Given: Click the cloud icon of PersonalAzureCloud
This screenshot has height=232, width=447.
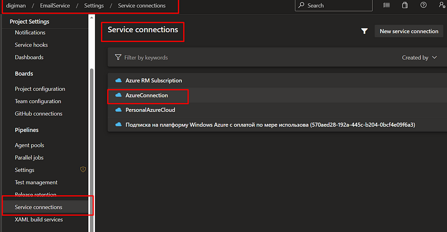Looking at the screenshot, I should coord(119,110).
